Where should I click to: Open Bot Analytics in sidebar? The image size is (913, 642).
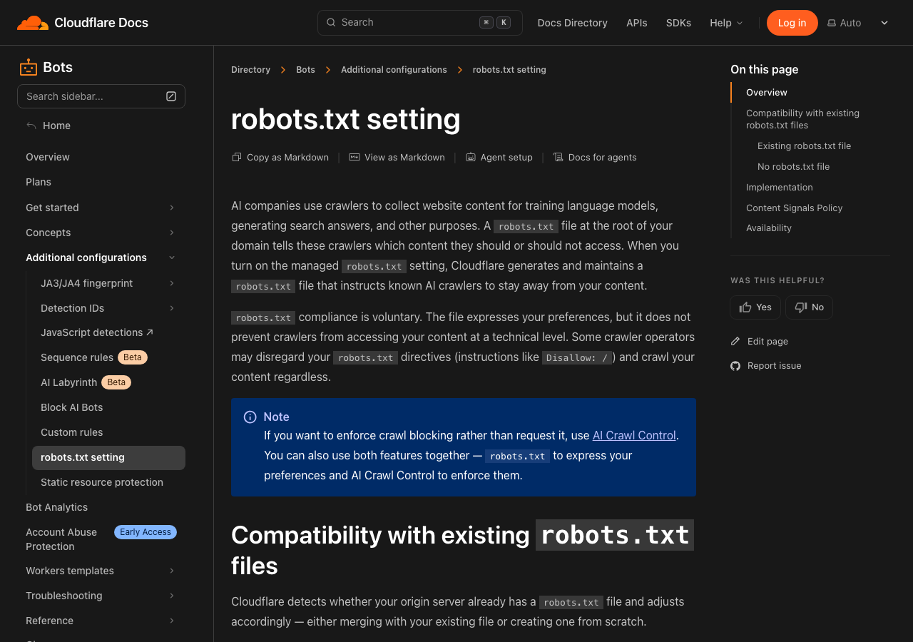56,507
